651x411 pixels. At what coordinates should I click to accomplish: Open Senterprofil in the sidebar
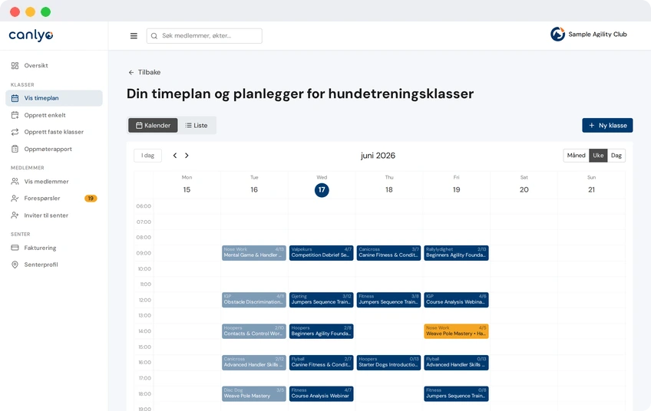[x=54, y=265]
